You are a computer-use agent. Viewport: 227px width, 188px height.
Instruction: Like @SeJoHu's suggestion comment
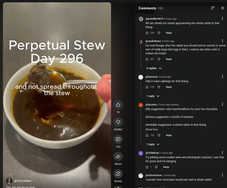[x=147, y=135]
